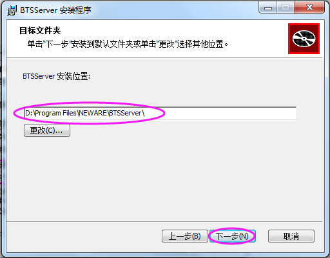The image size is (330, 258).
Task: Close the installer with the X button
Action: pyautogui.click(x=309, y=8)
